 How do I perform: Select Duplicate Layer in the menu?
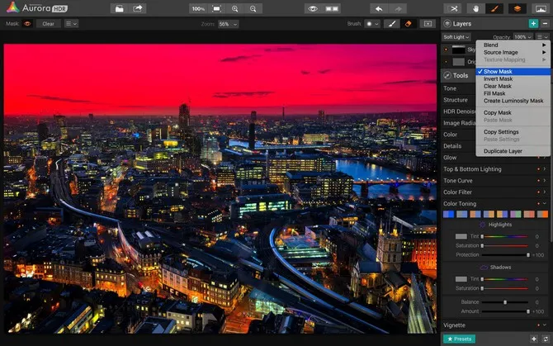pos(503,151)
